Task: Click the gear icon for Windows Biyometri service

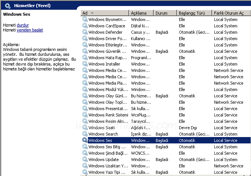Action: 85,19
